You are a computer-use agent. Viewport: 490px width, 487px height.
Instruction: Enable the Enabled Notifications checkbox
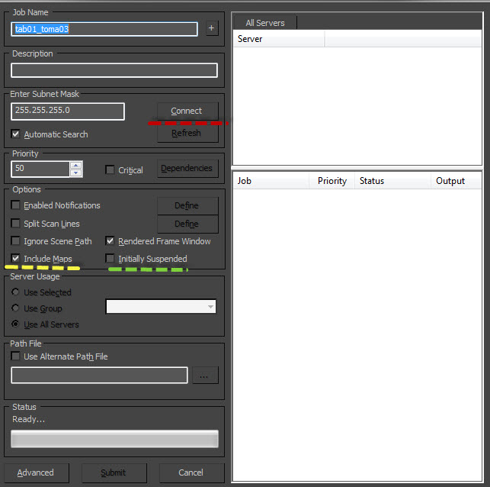[x=15, y=205]
